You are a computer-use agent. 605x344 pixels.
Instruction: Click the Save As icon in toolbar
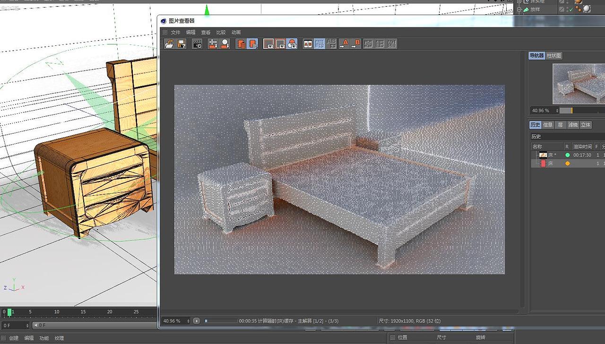coord(181,44)
